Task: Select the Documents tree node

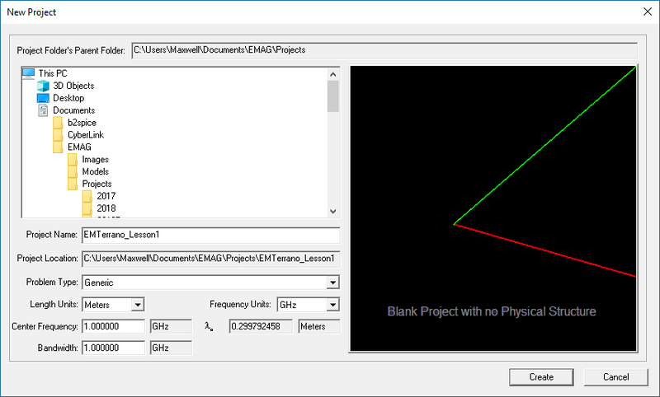Action: pos(74,110)
